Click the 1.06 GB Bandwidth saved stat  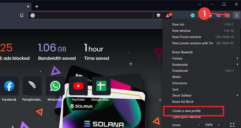(57, 52)
